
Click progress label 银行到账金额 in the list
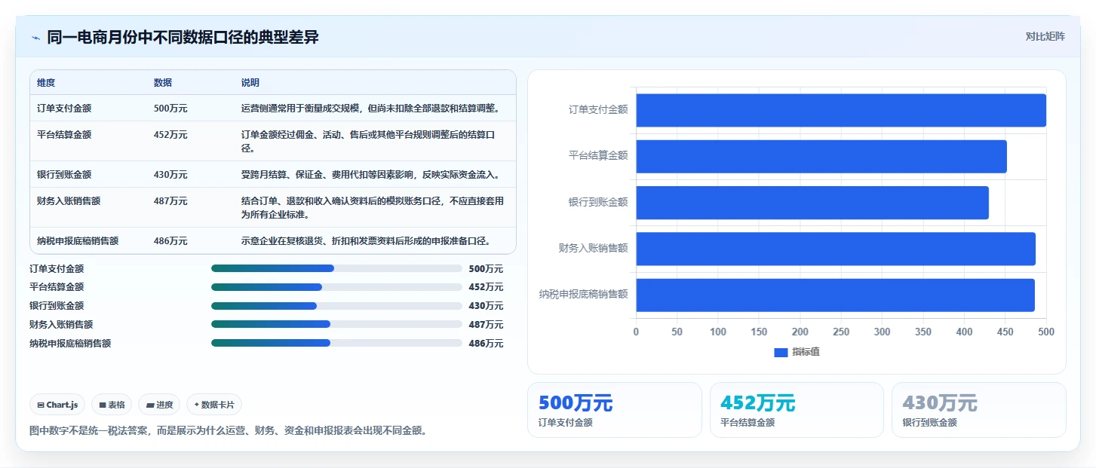click(57, 306)
